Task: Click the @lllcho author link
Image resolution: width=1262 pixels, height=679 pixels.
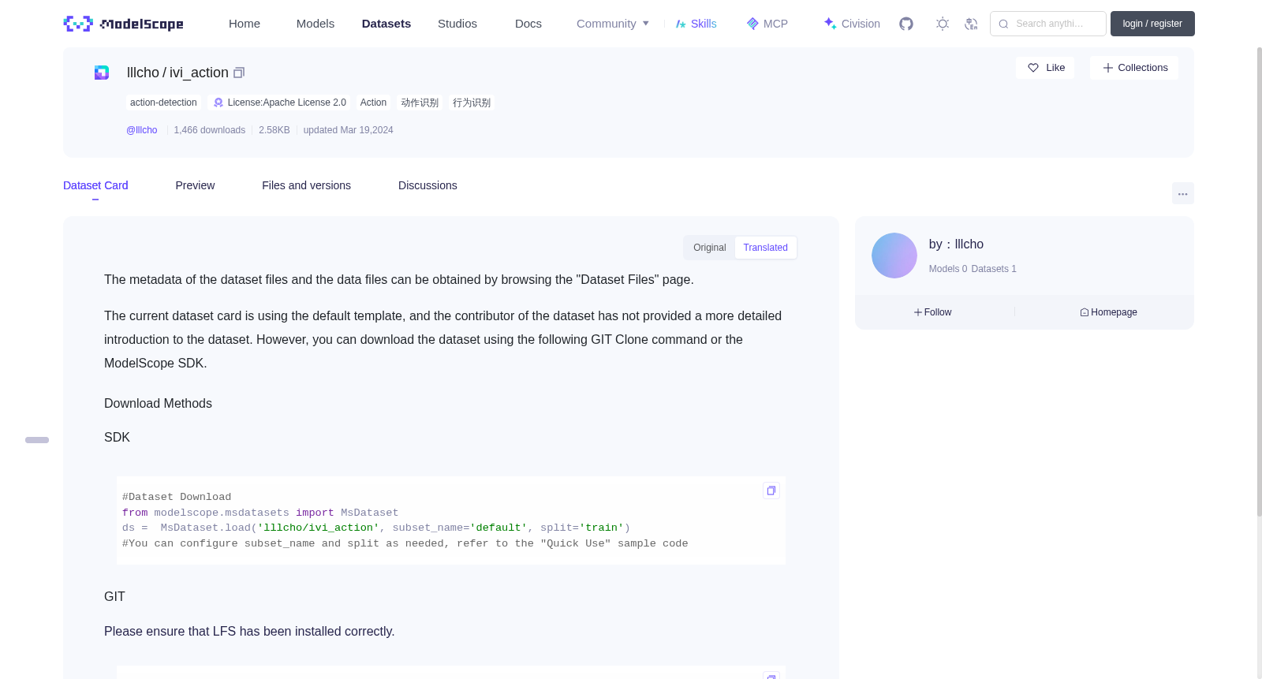Action: click(142, 130)
